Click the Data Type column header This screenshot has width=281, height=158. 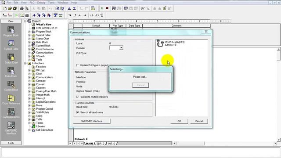[134, 25]
